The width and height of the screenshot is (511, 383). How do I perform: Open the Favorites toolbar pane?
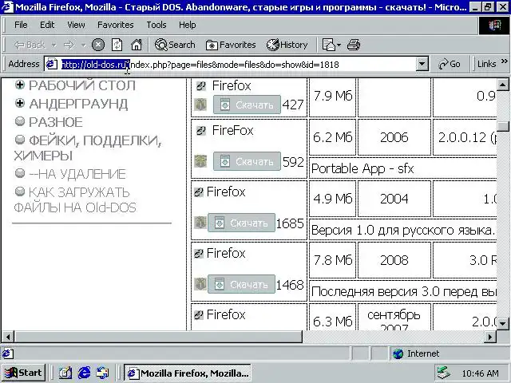(231, 45)
